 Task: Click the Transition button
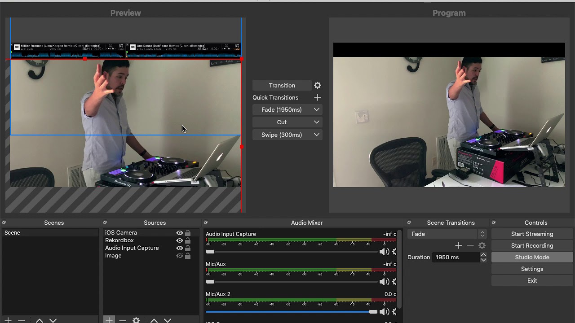coord(282,85)
